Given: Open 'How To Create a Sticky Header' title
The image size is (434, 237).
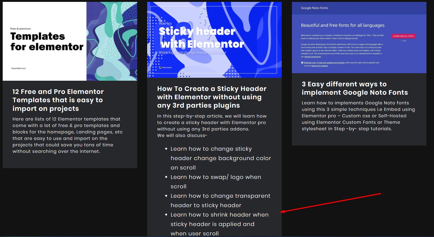Looking at the screenshot, I should click(212, 97).
